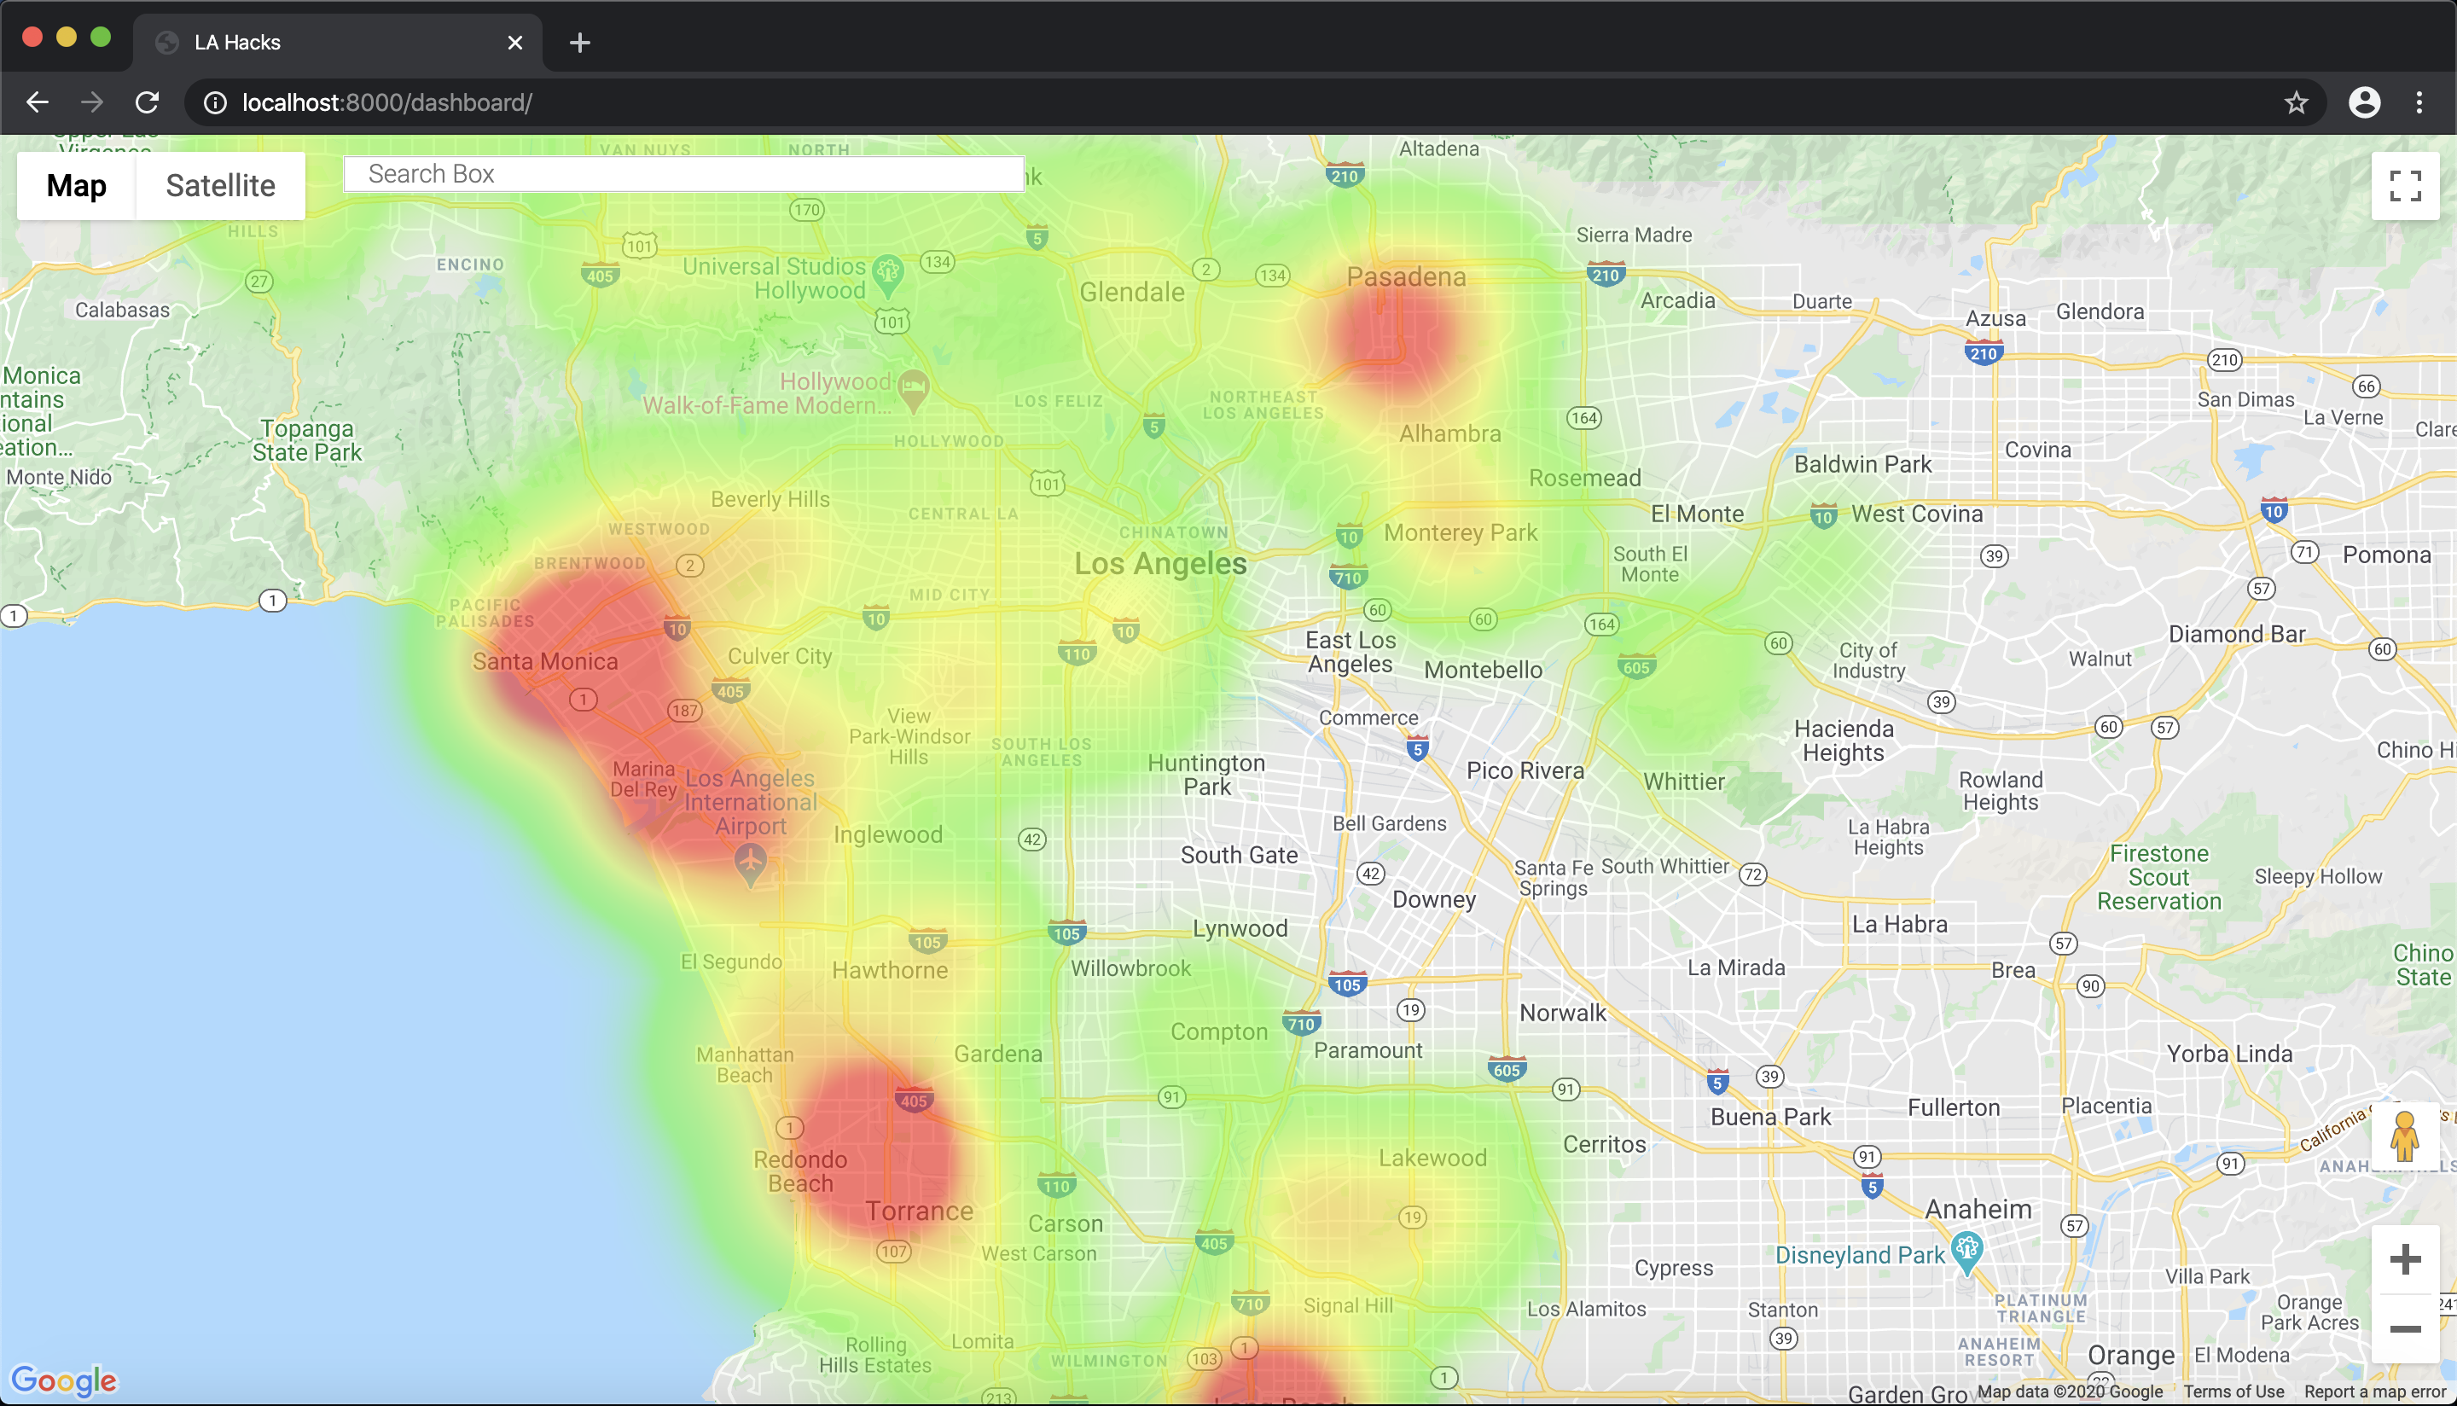Click the Pasadena label
This screenshot has height=1406, width=2457.
[x=1406, y=277]
